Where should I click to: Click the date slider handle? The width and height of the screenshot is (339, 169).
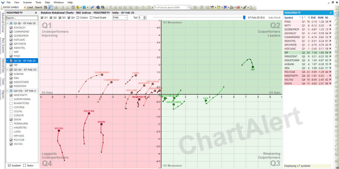tap(244, 18)
